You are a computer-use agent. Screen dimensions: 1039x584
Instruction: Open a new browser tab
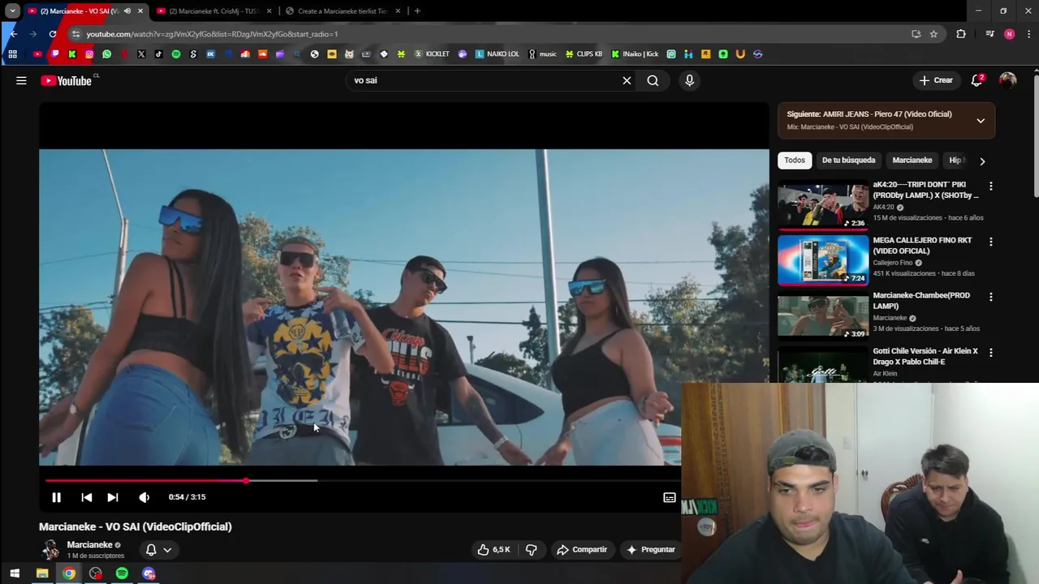tap(417, 11)
